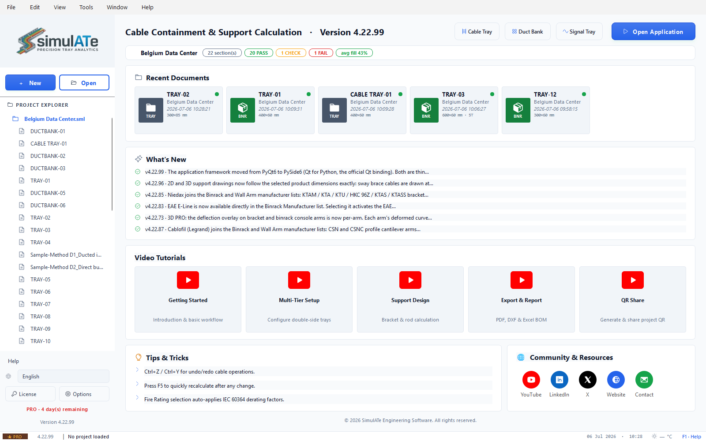Image resolution: width=706 pixels, height=441 pixels.
Task: Click the Project Explorer scrollbar
Action: tap(112, 164)
